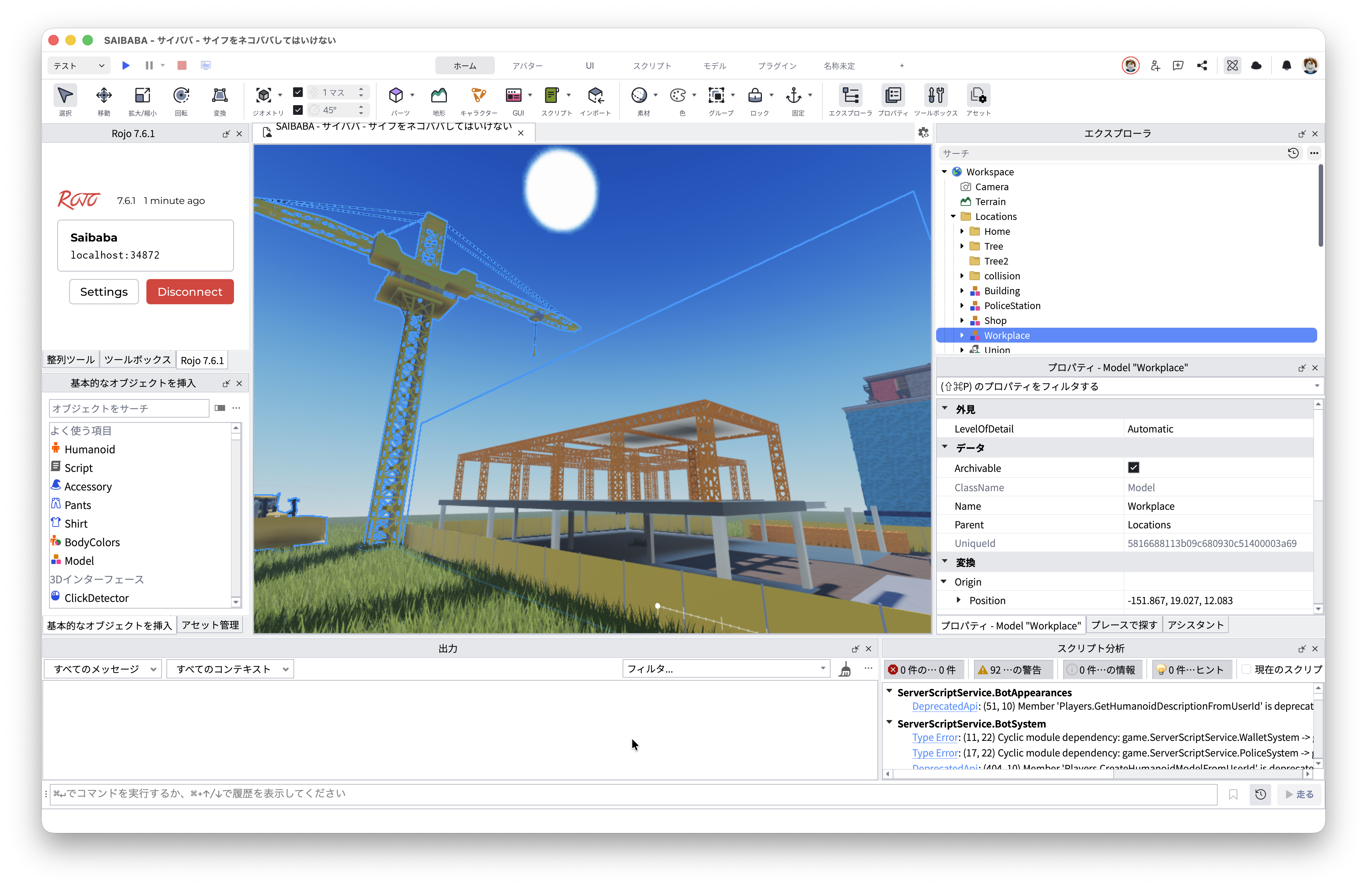Click the viewport settings gear icon
1367x888 pixels.
923,133
